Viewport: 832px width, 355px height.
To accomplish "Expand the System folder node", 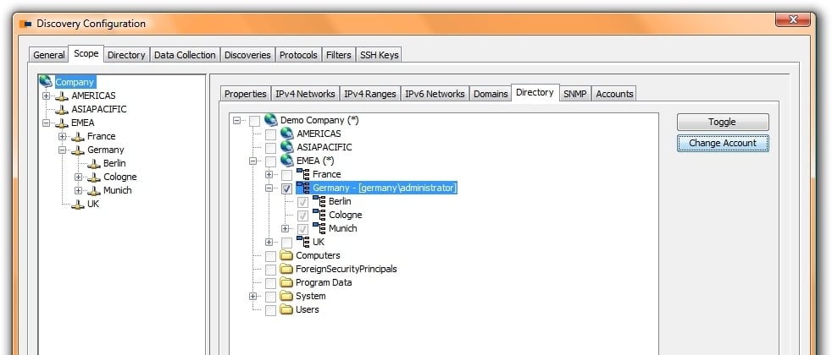I will (252, 297).
